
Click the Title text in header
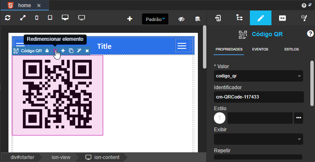pos(104,46)
